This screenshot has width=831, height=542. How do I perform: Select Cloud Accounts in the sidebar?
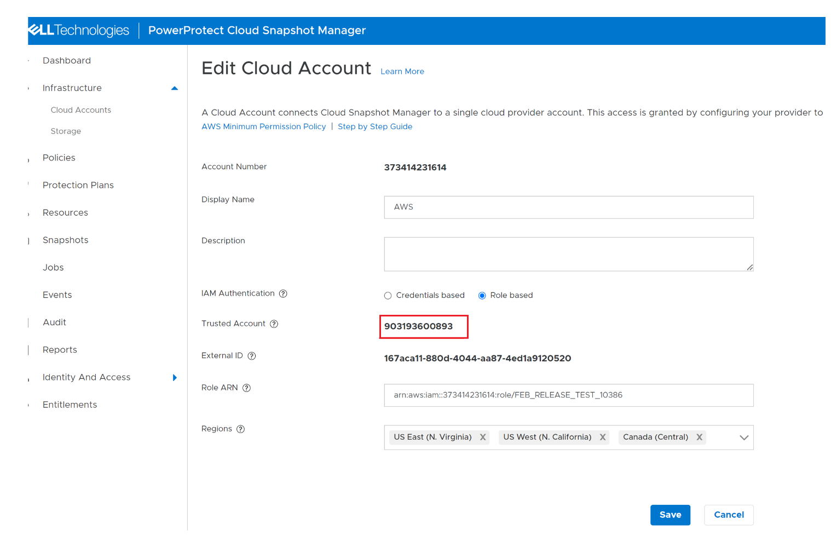[x=80, y=109]
